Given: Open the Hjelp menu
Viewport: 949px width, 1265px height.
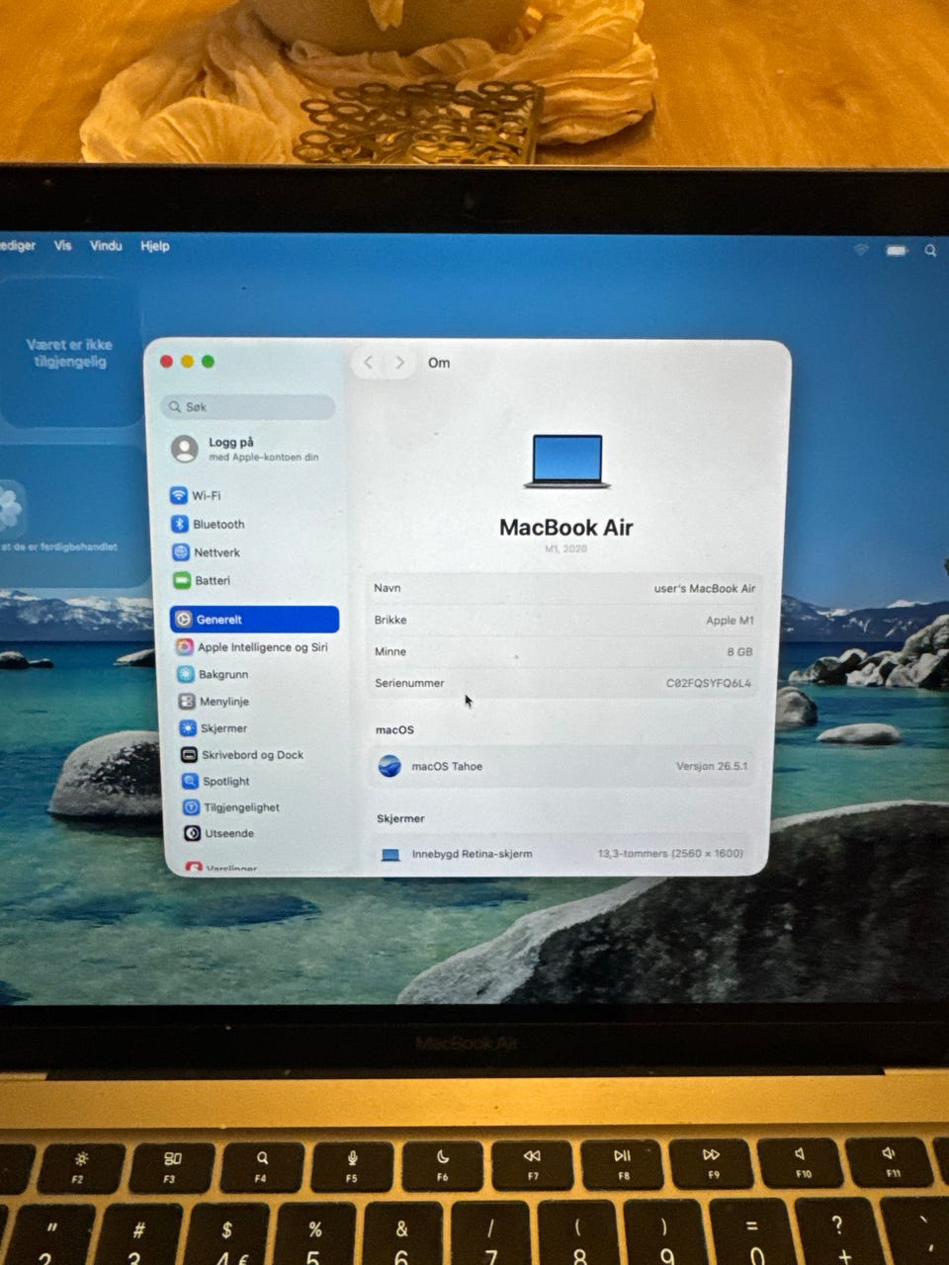Looking at the screenshot, I should click(x=155, y=246).
